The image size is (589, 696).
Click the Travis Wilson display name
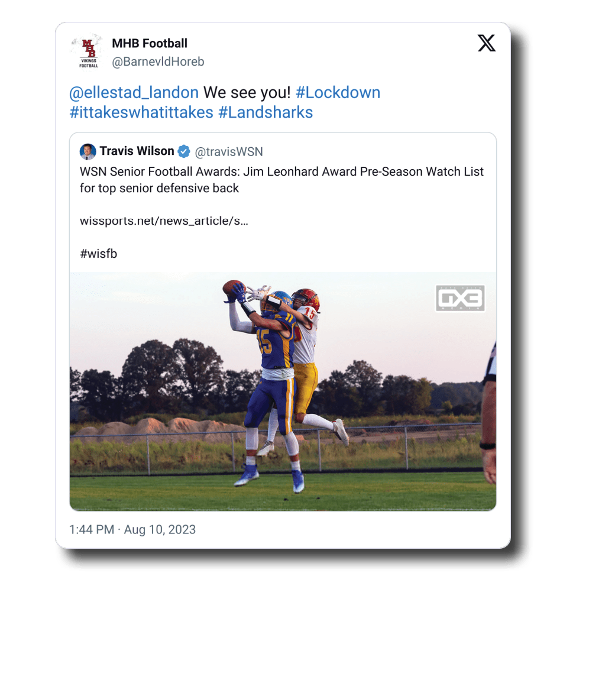[137, 151]
